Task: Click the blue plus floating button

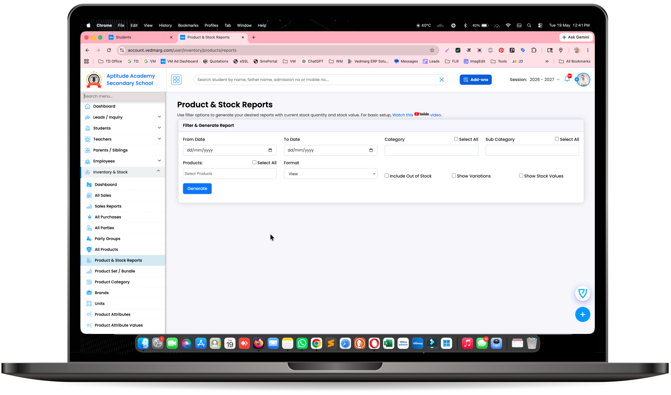Action: (583, 314)
